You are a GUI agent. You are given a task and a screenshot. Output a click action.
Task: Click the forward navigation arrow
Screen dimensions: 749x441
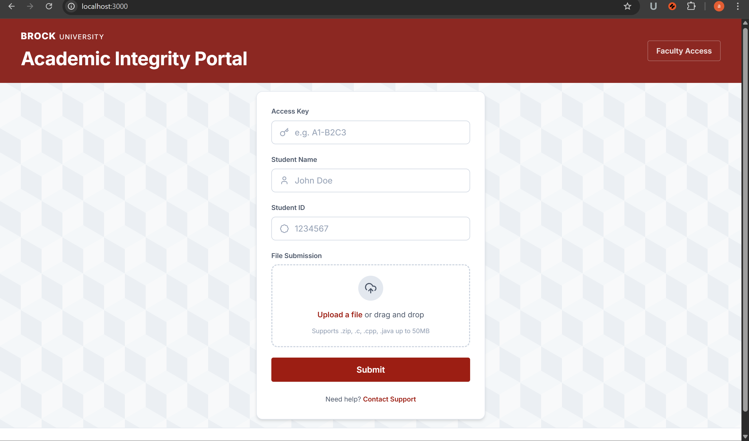click(30, 6)
